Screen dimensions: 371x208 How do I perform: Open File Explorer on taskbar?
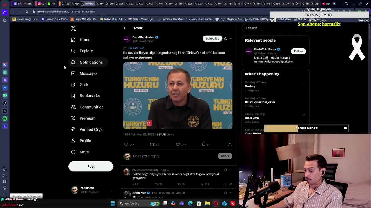tap(207, 203)
